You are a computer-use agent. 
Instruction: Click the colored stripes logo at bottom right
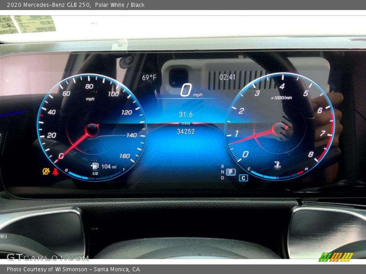click(336, 257)
